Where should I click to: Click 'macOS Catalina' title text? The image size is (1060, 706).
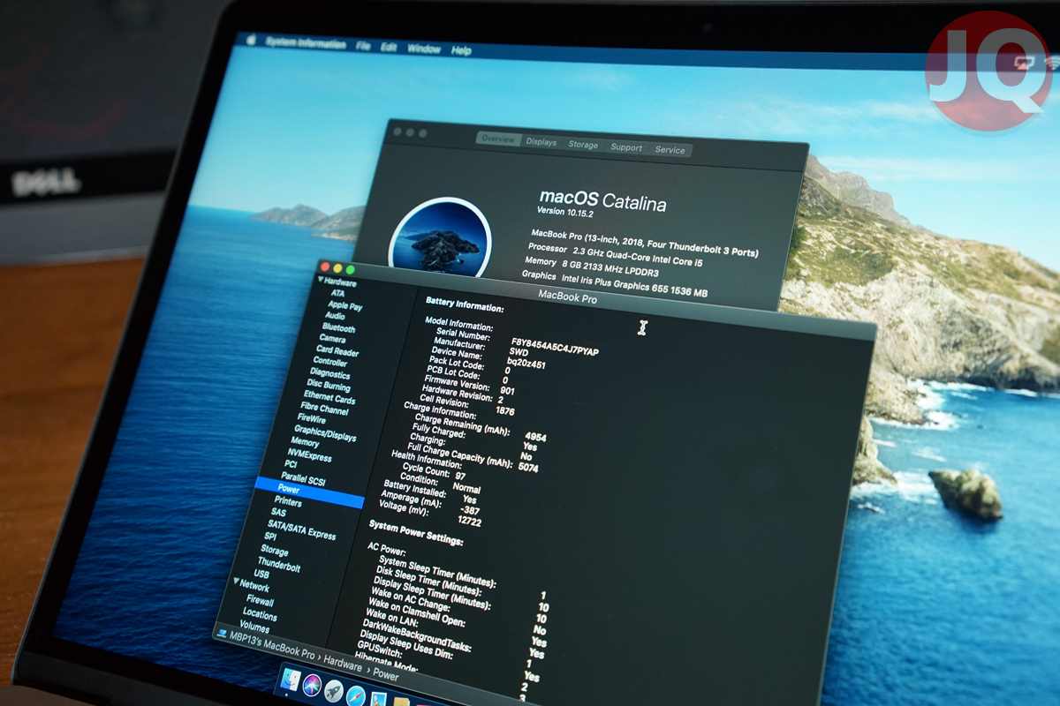pos(602,200)
